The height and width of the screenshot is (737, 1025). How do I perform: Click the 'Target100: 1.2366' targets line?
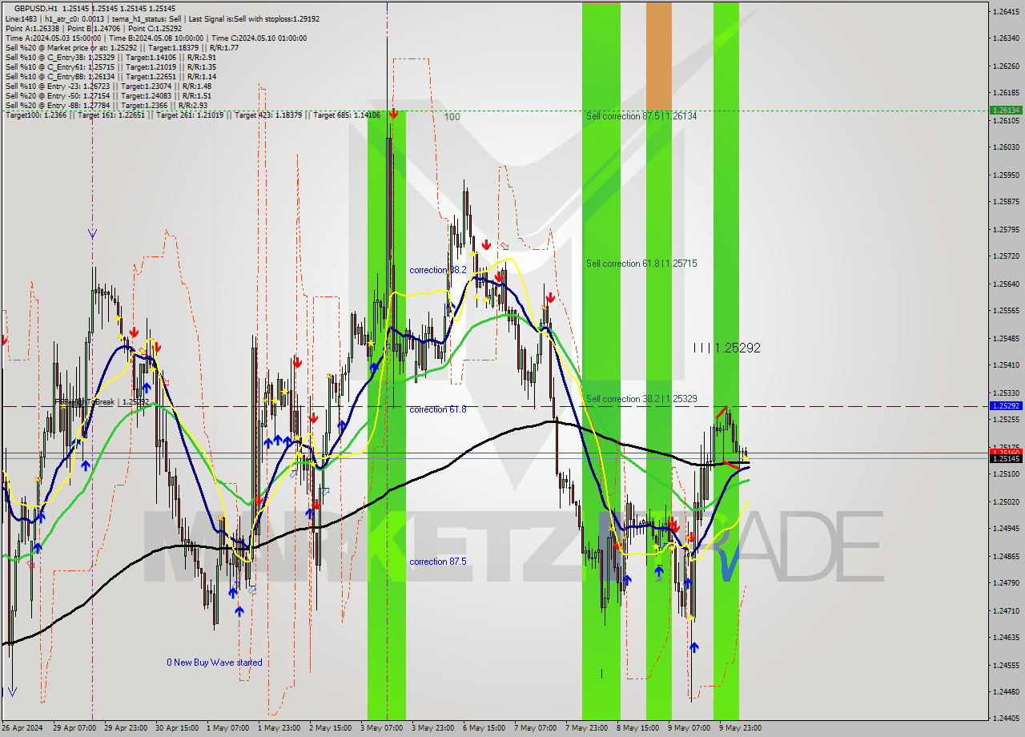tap(193, 115)
